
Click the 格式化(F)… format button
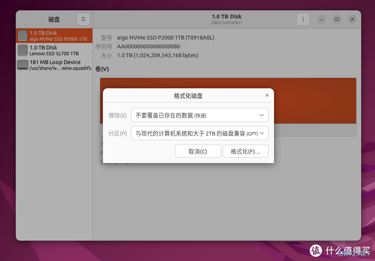[x=245, y=151]
